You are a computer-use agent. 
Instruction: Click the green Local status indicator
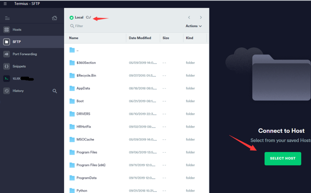coord(71,18)
